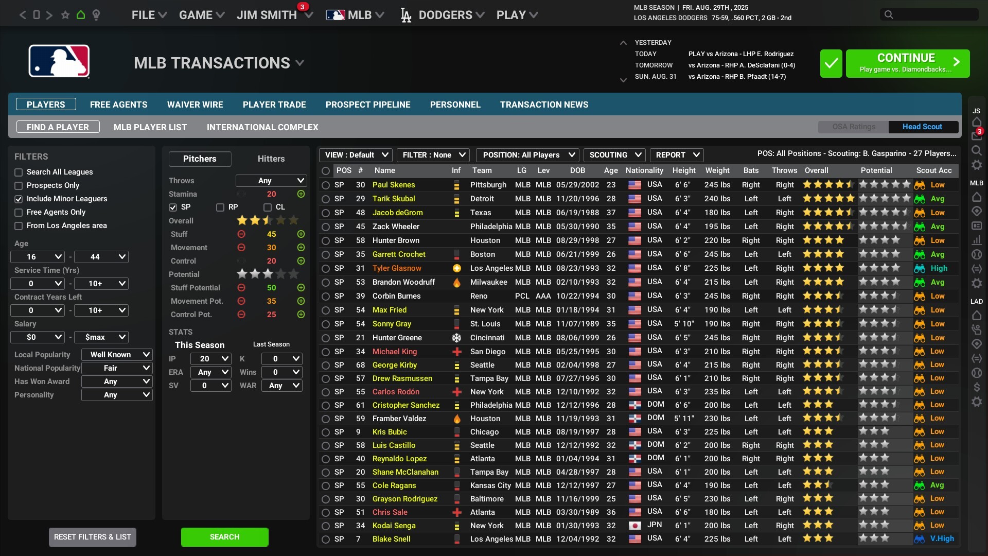Open LAD finances via the dollar sign icon
The image size is (988, 556).
977,387
